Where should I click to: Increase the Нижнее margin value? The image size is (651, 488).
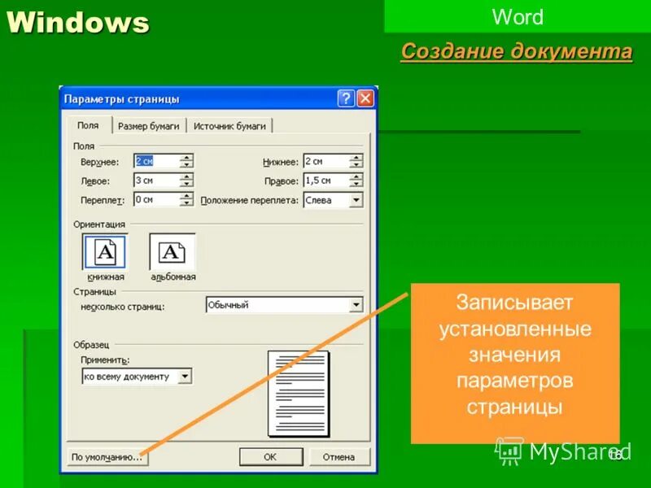tap(356, 158)
